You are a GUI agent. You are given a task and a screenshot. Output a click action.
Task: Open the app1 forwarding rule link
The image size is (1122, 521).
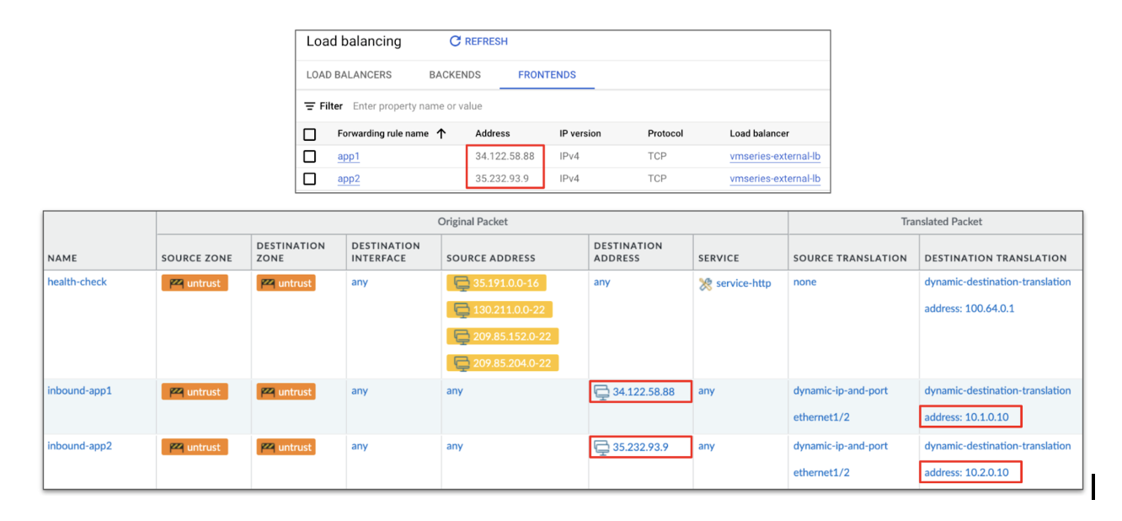point(349,157)
